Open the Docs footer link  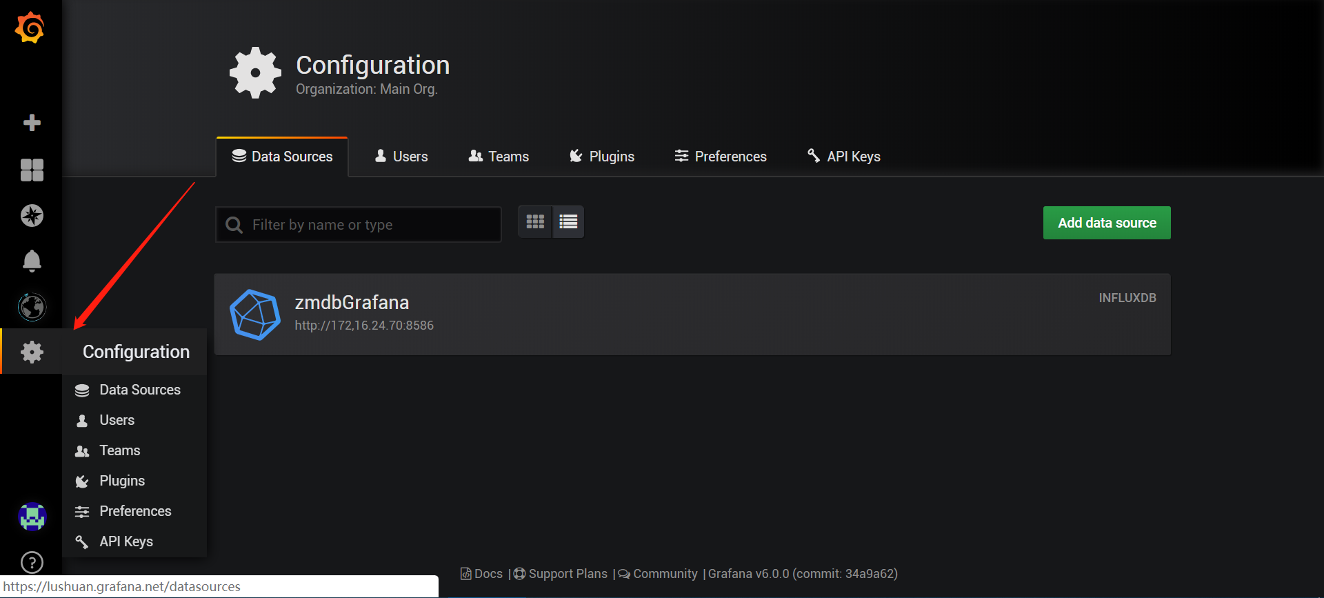tap(482, 574)
